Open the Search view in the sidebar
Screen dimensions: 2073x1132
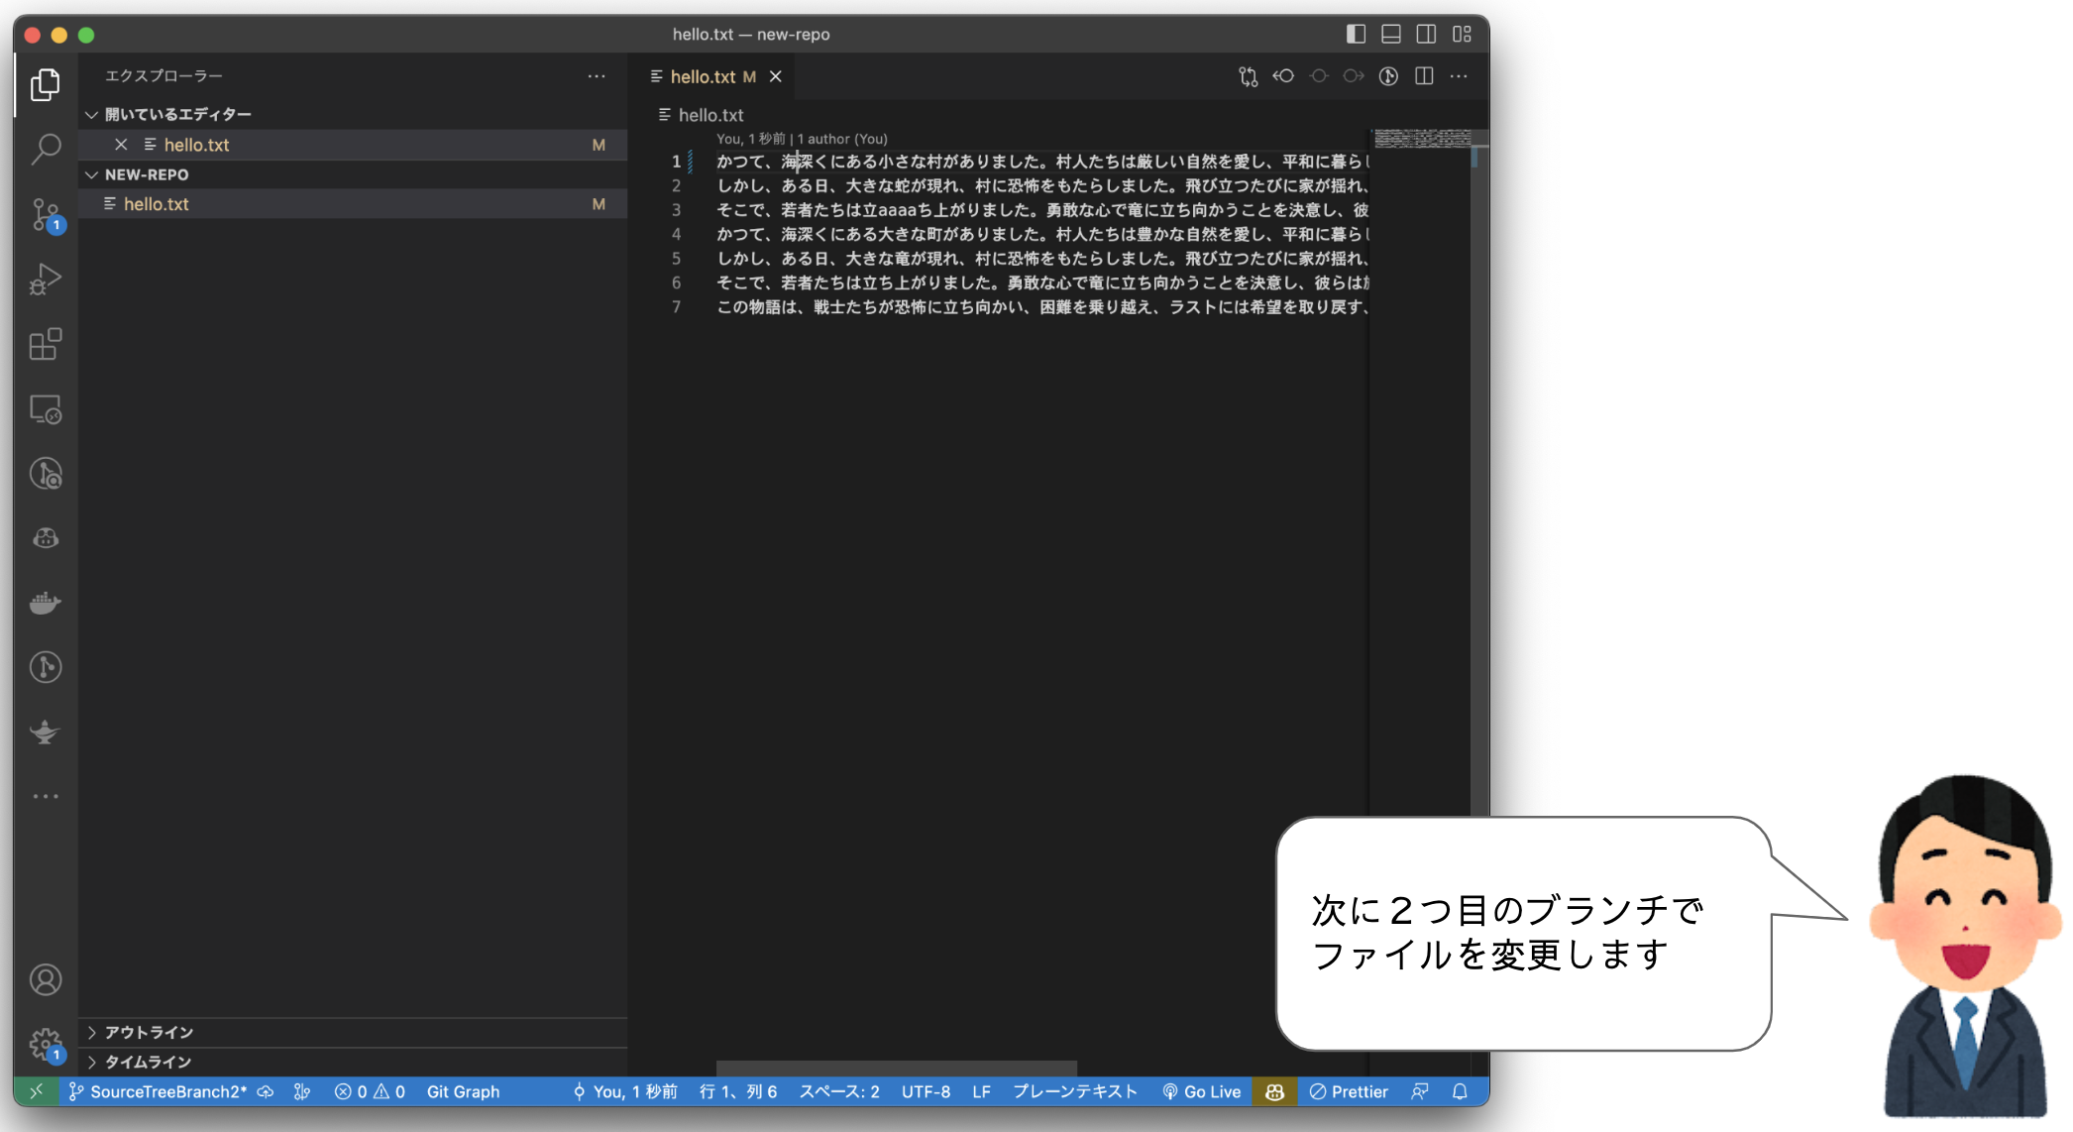[45, 149]
